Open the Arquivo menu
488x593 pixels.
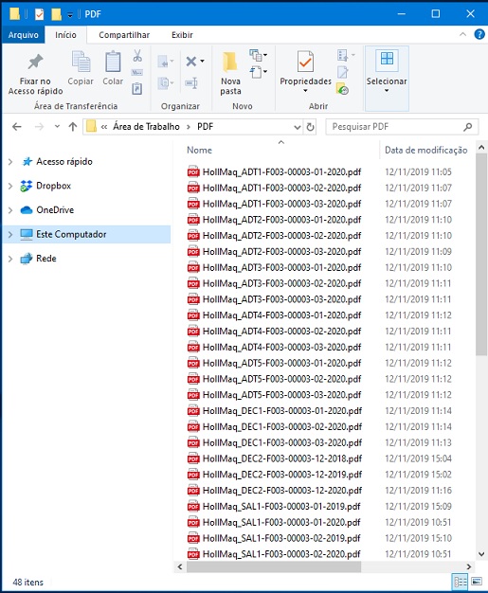click(24, 35)
